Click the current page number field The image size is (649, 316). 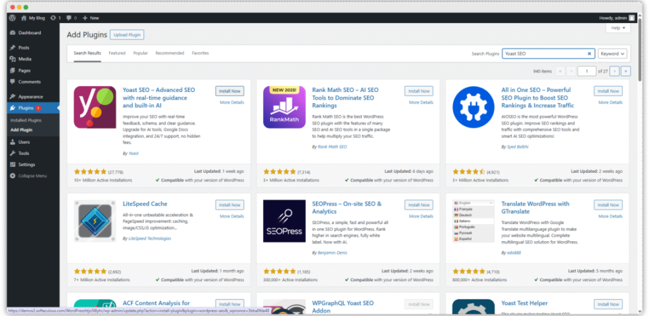coord(587,71)
